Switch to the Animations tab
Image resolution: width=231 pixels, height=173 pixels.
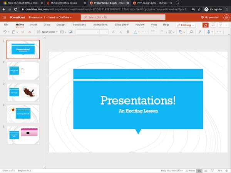[x=100, y=25]
